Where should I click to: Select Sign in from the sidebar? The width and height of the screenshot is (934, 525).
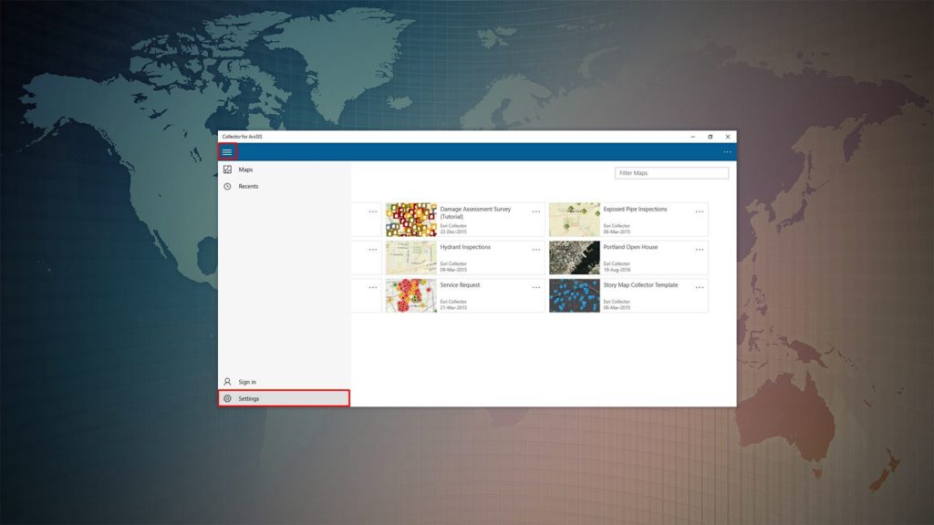285,382
